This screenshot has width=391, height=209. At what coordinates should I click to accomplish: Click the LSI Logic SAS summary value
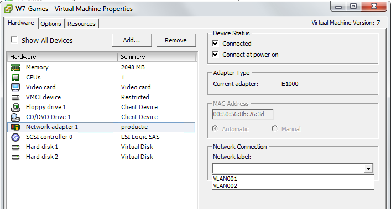click(140, 137)
